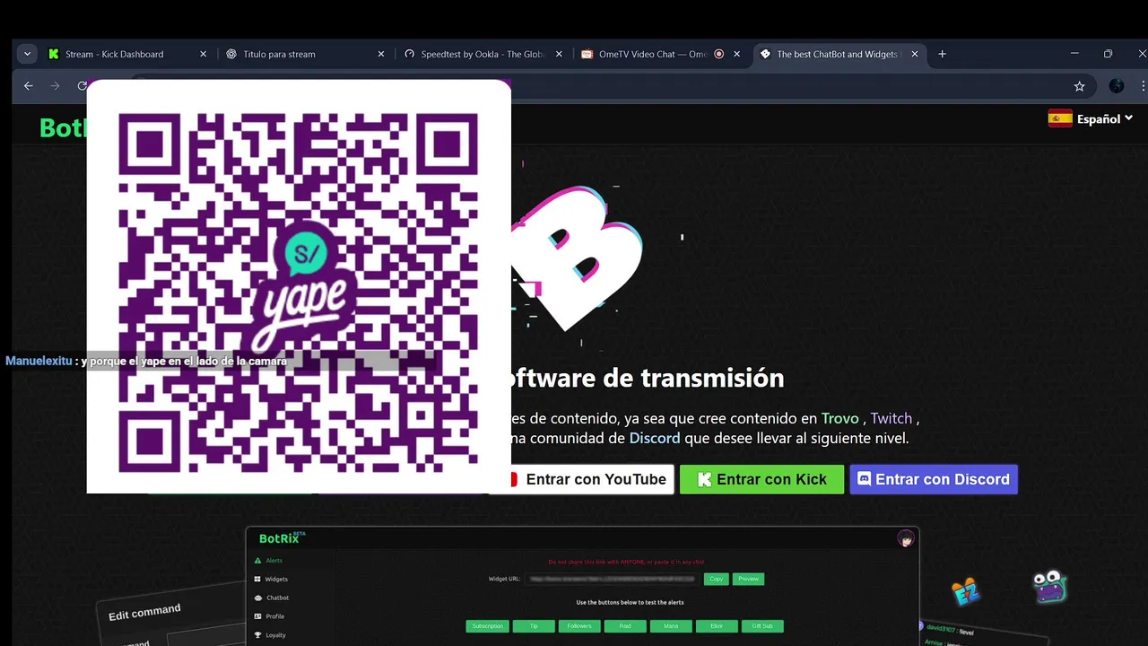Select Loyalty in preview sidebar
The height and width of the screenshot is (646, 1148).
point(275,635)
